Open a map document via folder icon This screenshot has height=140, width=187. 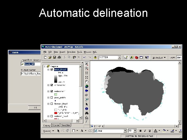click(50, 57)
